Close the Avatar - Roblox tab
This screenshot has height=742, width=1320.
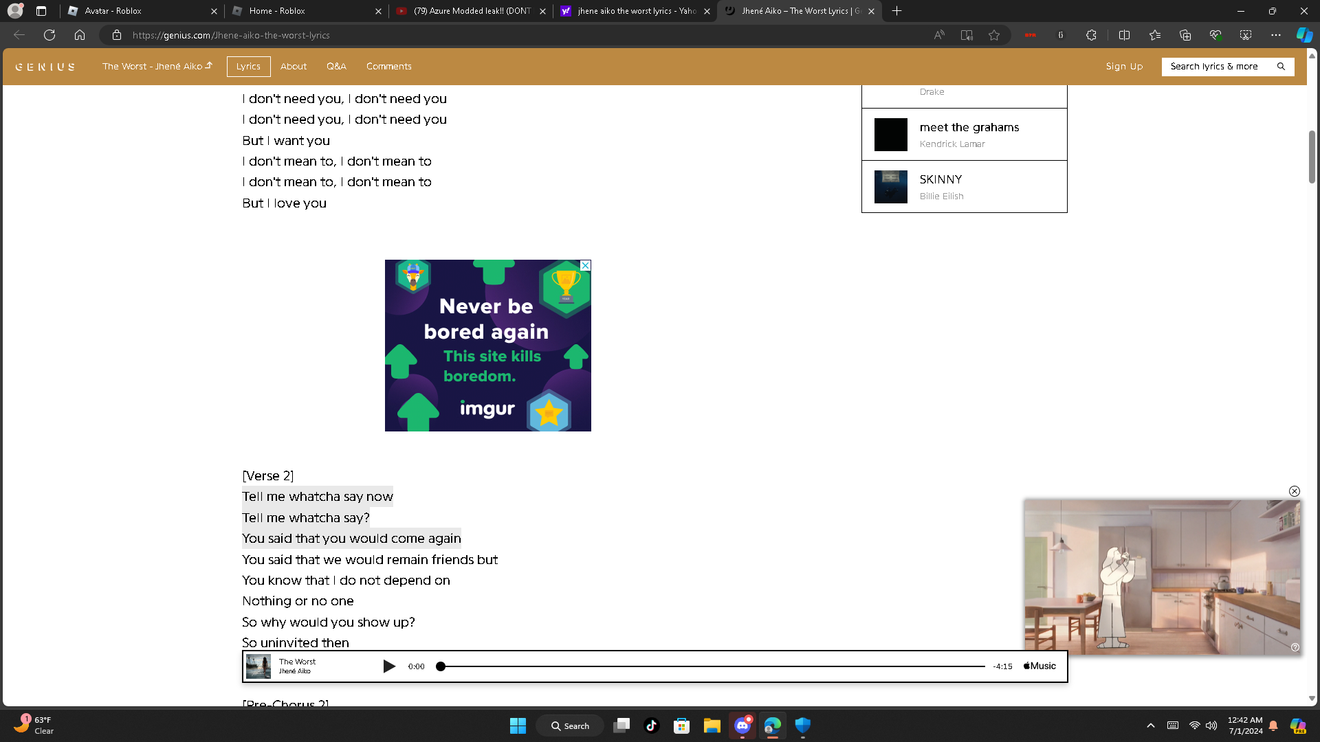point(214,11)
